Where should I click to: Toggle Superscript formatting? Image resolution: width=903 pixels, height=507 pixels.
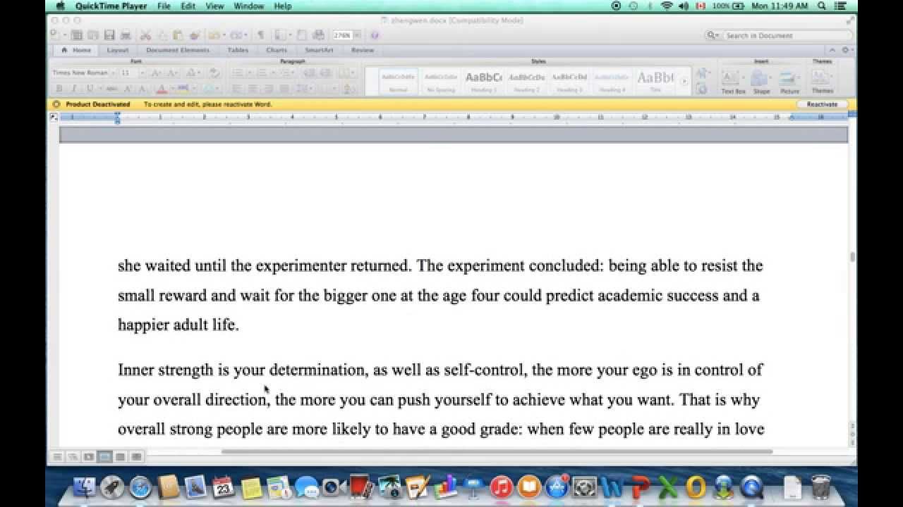[x=128, y=89]
